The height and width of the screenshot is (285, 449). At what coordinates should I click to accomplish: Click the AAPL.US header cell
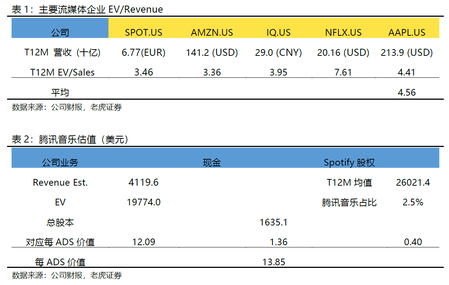407,32
